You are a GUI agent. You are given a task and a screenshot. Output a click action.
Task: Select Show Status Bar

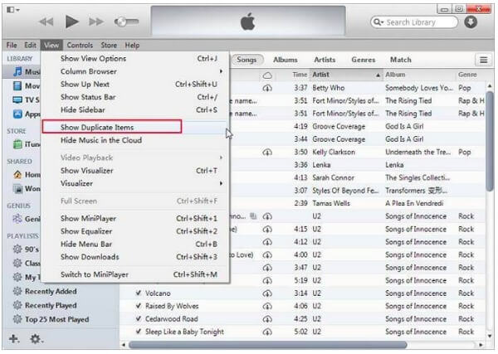[x=135, y=97]
